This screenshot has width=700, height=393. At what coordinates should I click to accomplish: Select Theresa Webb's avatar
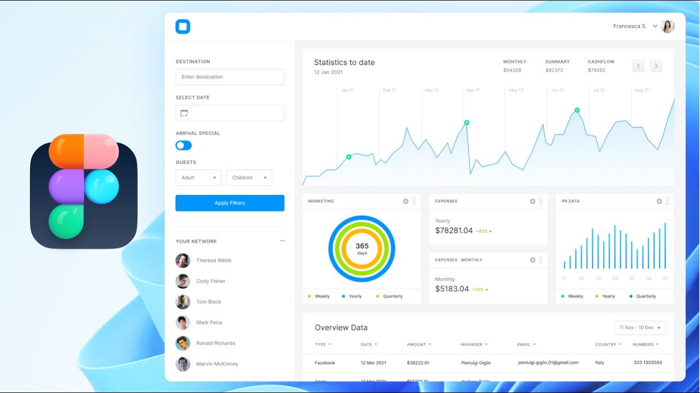click(x=183, y=260)
